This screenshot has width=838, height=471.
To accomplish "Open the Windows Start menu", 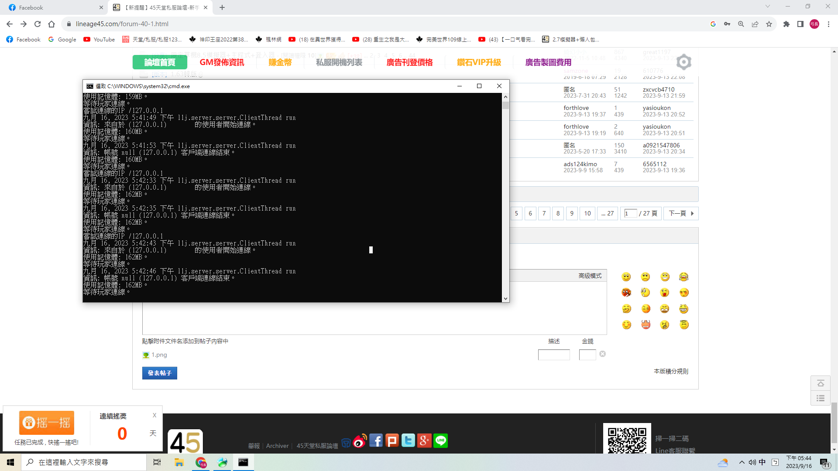I will click(10, 462).
